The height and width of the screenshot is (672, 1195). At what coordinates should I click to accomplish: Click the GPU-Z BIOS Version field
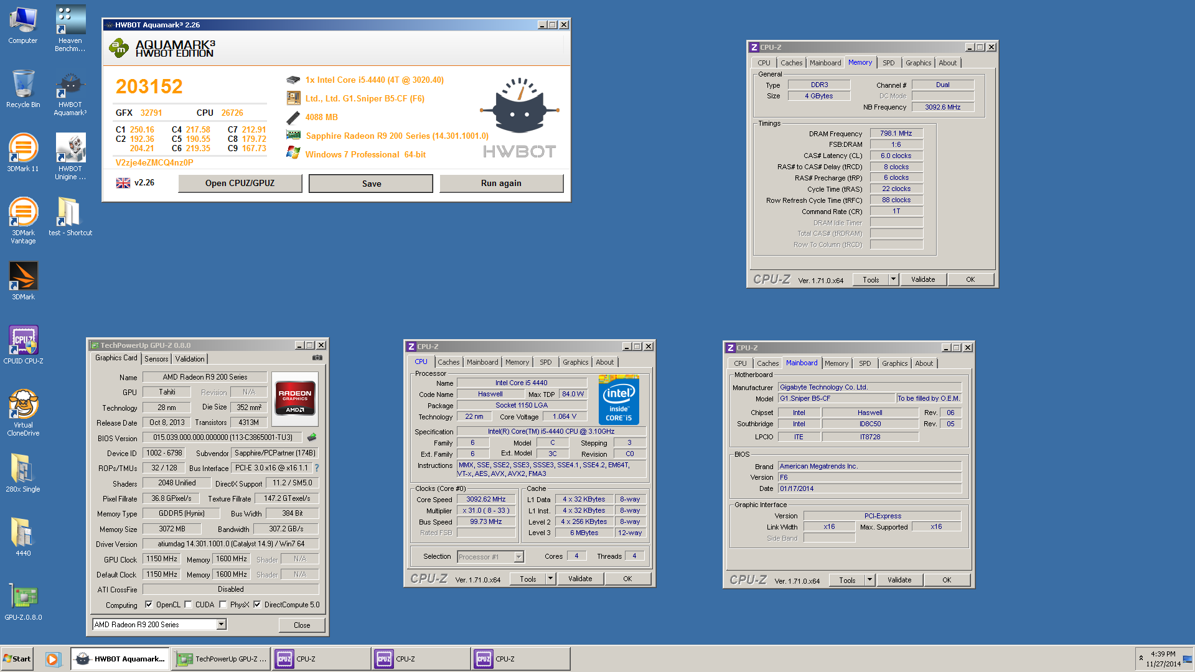(x=222, y=437)
